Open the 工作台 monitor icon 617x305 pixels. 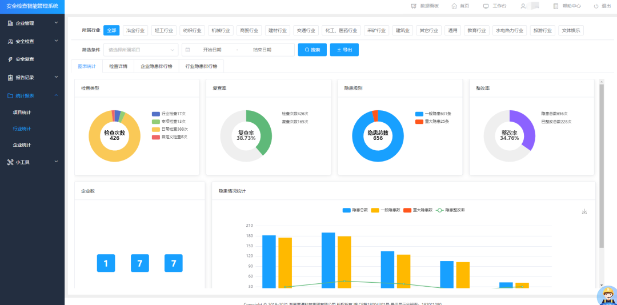click(486, 6)
